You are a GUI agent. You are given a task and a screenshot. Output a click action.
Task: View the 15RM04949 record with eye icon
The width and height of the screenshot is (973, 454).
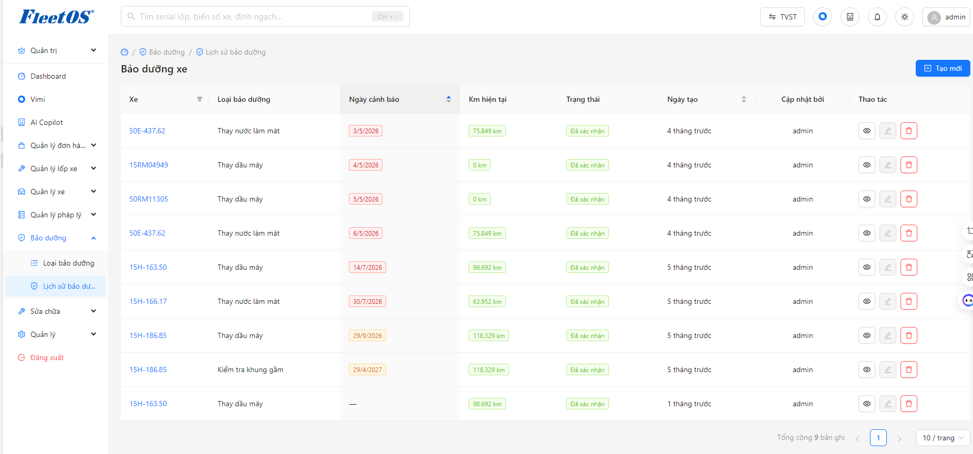pyautogui.click(x=866, y=165)
